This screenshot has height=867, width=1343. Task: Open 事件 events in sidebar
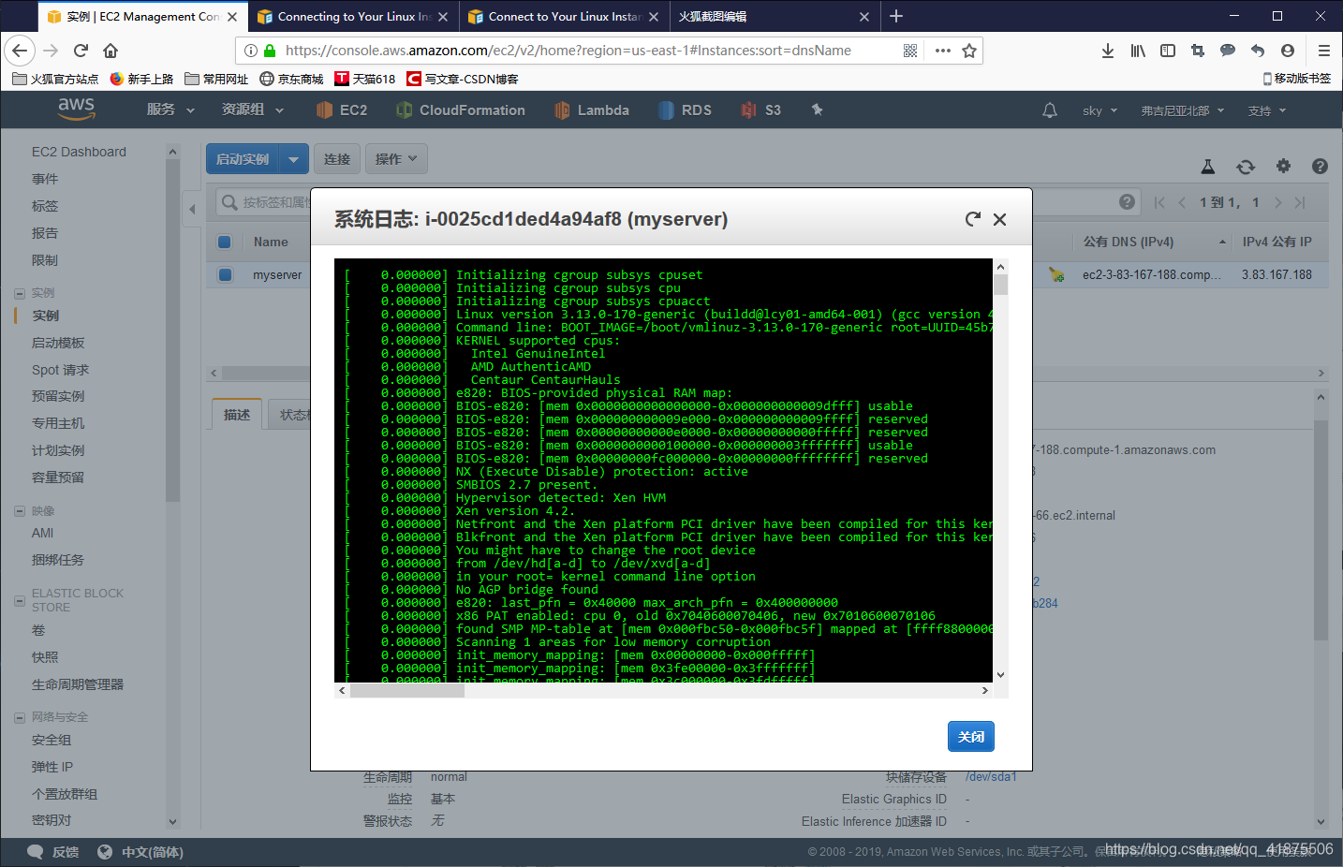point(45,179)
